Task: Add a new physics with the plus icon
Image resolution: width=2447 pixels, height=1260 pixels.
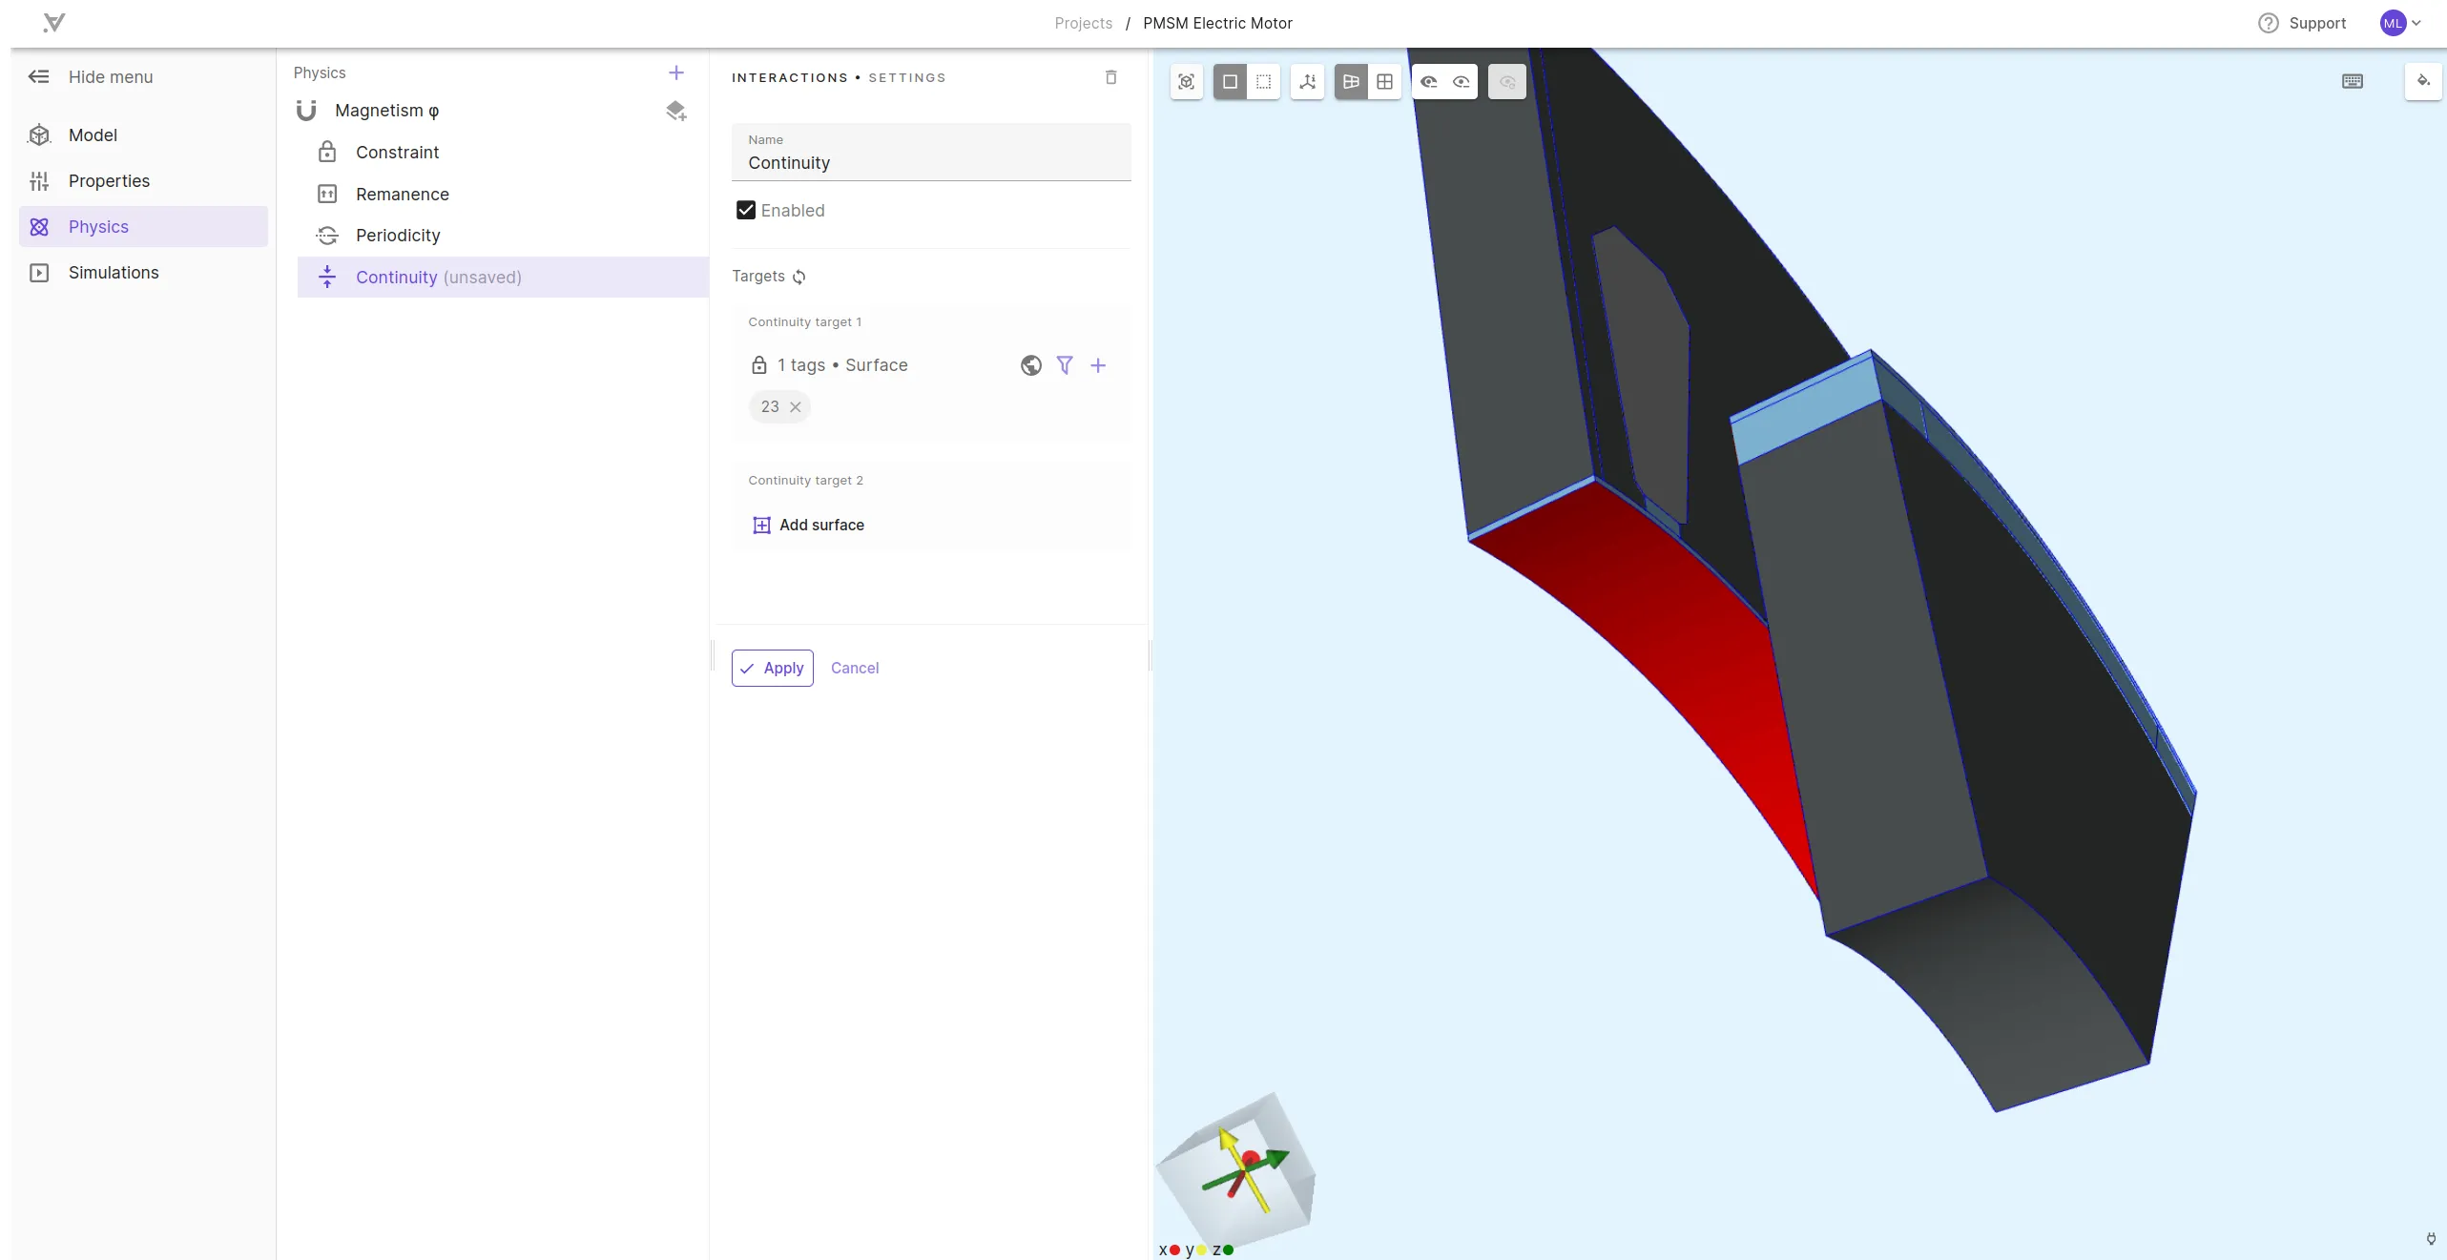Action: (676, 72)
